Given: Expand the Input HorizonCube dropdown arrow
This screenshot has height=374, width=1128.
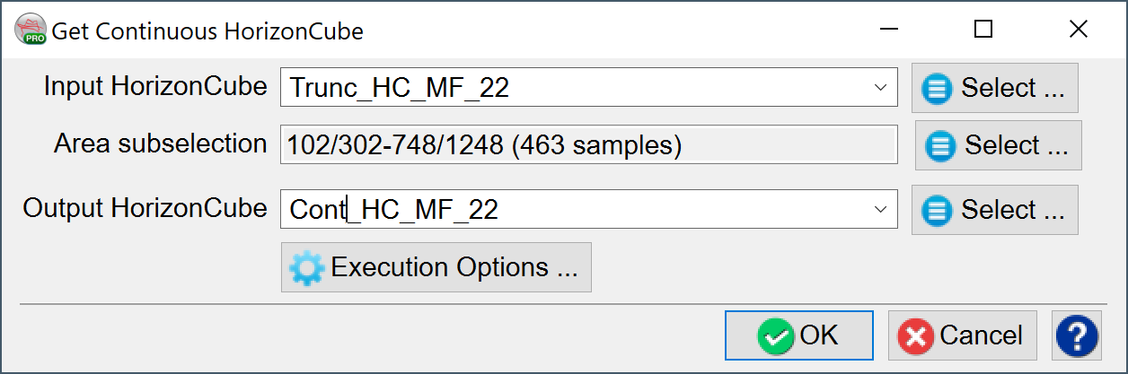Looking at the screenshot, I should click(879, 88).
